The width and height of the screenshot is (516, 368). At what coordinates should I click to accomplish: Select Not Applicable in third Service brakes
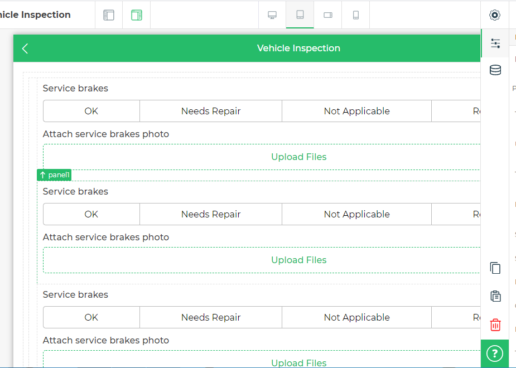coord(356,317)
